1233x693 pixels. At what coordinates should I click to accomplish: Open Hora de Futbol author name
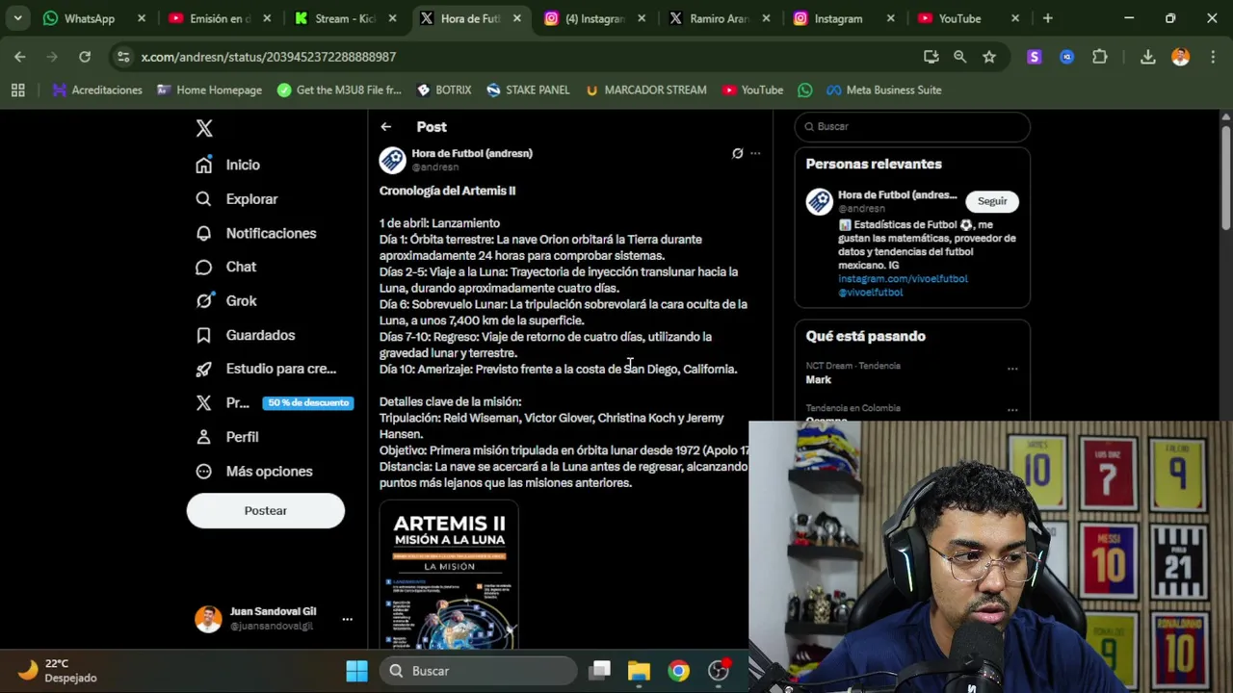(x=472, y=153)
